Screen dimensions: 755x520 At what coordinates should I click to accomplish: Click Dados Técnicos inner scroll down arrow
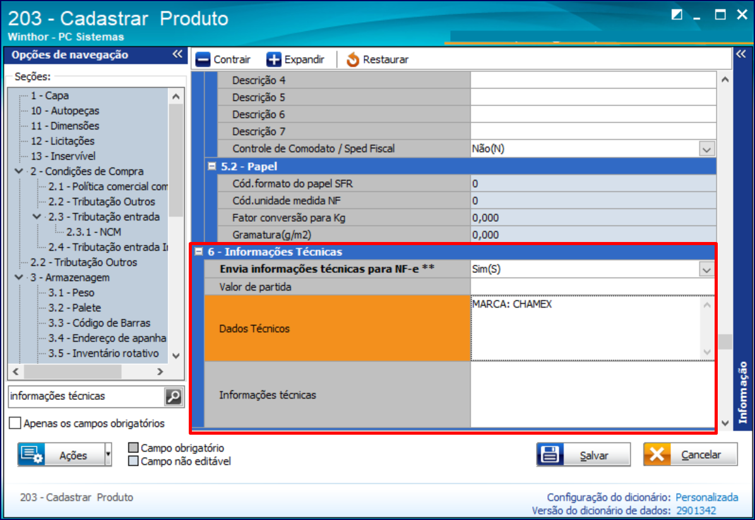(707, 352)
